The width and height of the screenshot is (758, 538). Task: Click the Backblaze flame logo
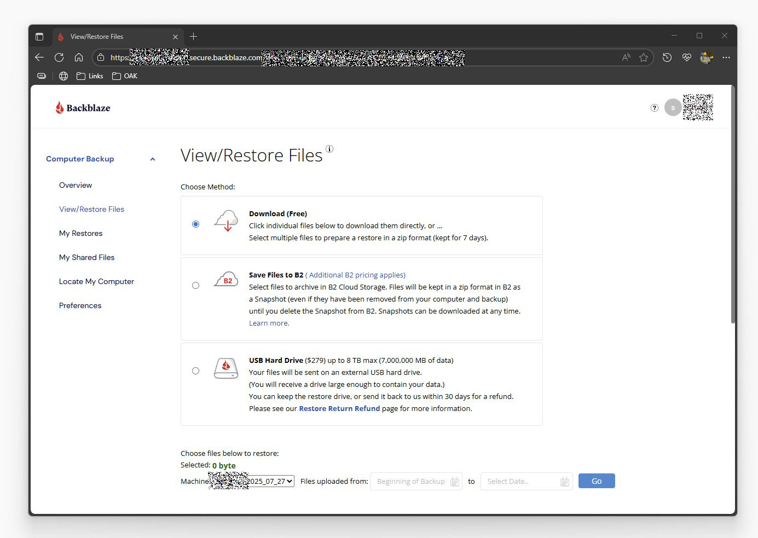pos(60,108)
